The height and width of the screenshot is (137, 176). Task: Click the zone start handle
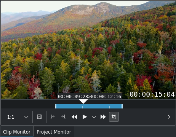click(56, 106)
